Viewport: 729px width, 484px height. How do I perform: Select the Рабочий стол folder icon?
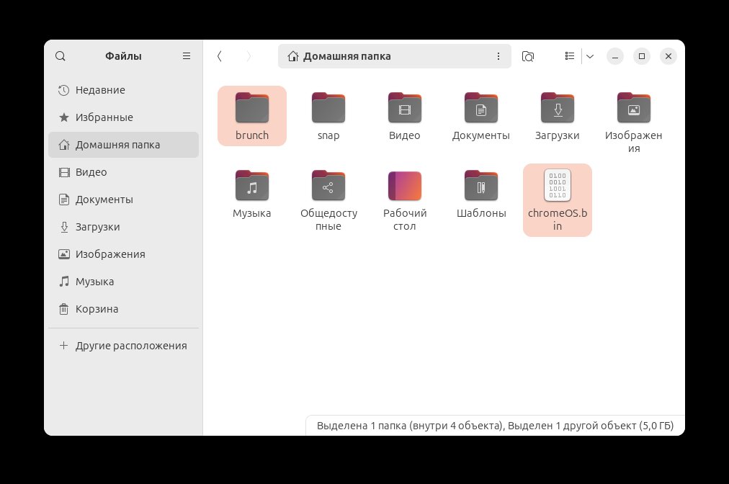(405, 187)
